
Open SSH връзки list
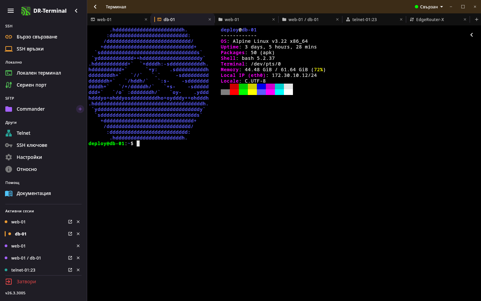[x=43, y=49]
